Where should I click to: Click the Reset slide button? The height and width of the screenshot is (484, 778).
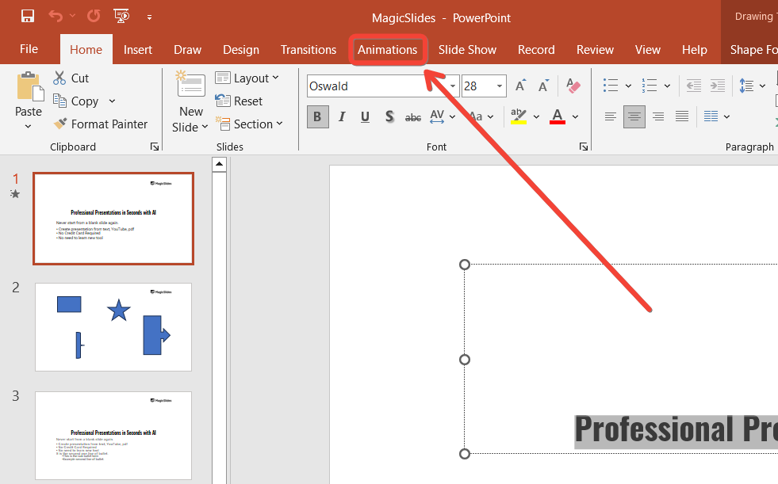click(x=240, y=101)
